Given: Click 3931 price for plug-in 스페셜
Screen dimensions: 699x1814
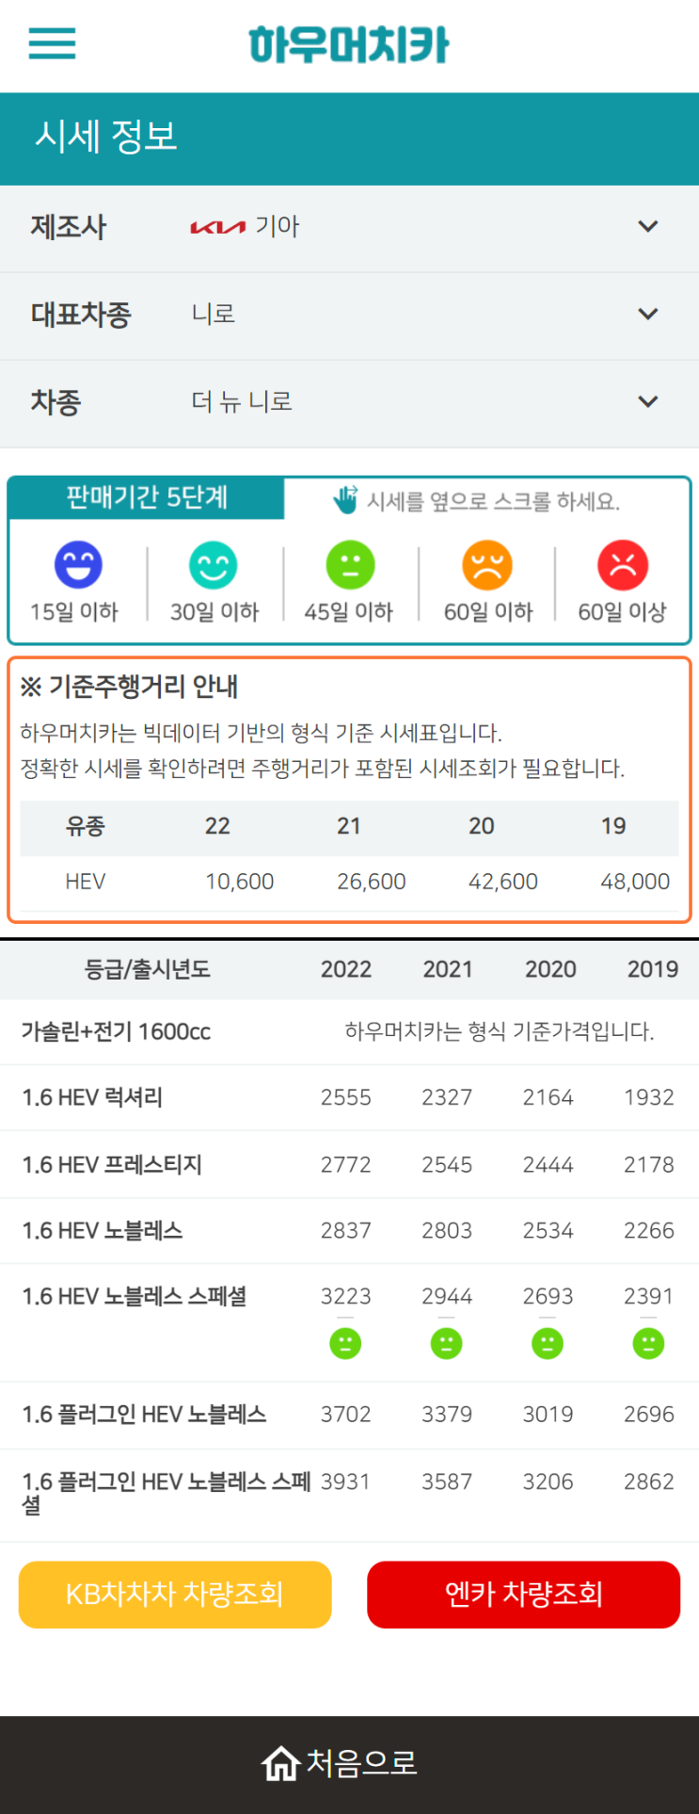Looking at the screenshot, I should 345,1482.
